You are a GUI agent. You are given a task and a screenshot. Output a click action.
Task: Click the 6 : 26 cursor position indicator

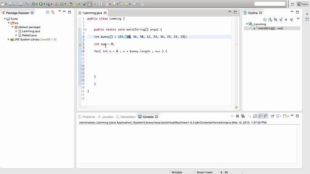coord(224,172)
